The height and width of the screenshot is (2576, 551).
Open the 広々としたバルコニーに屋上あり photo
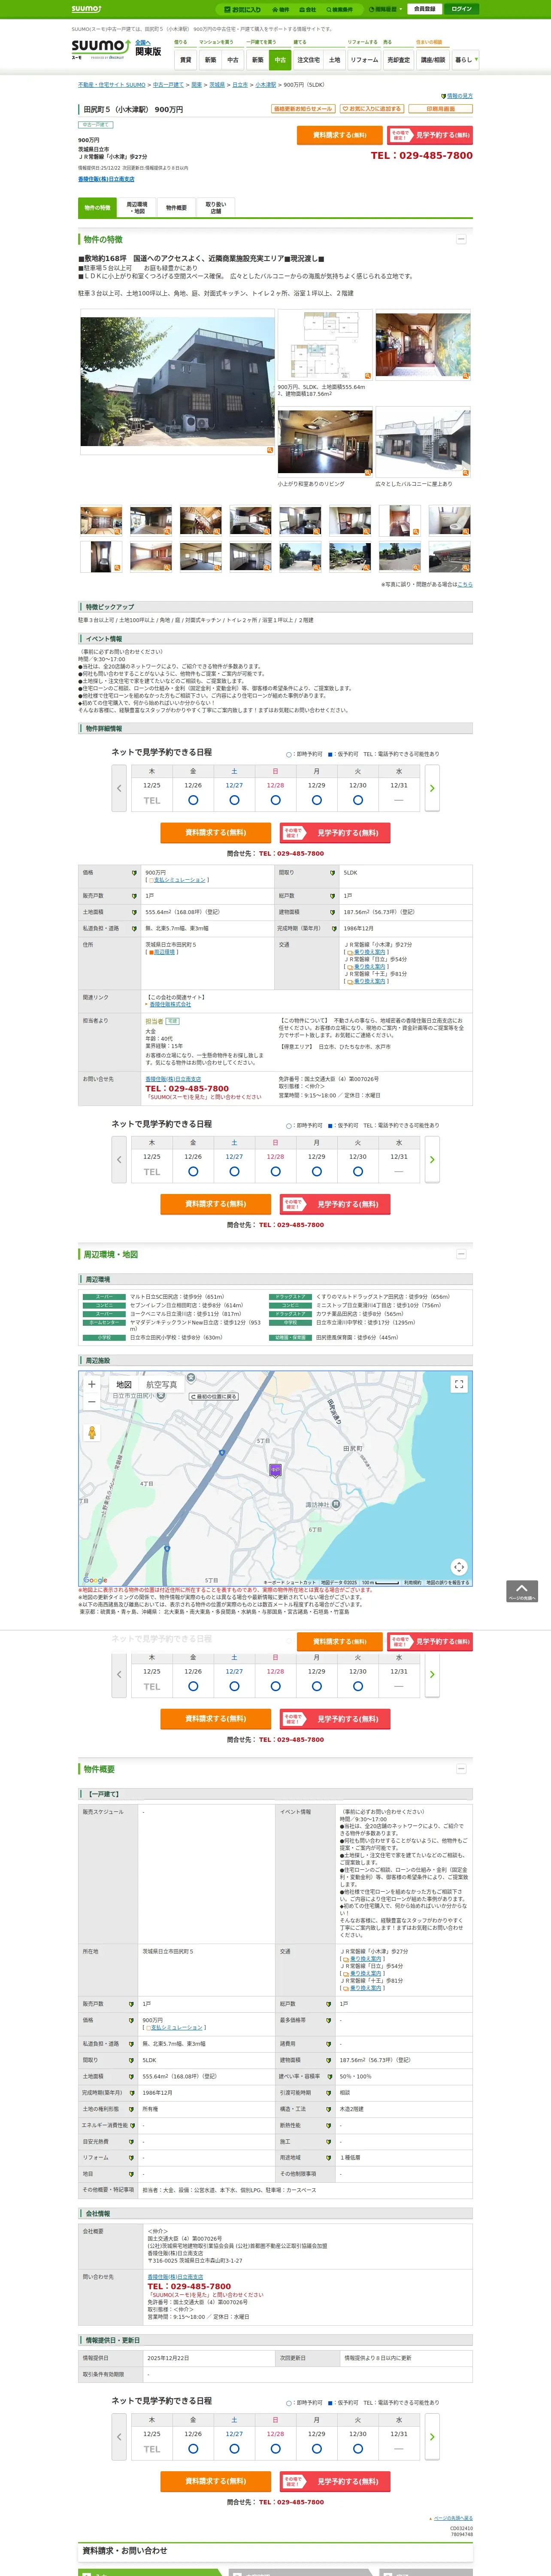point(423,442)
